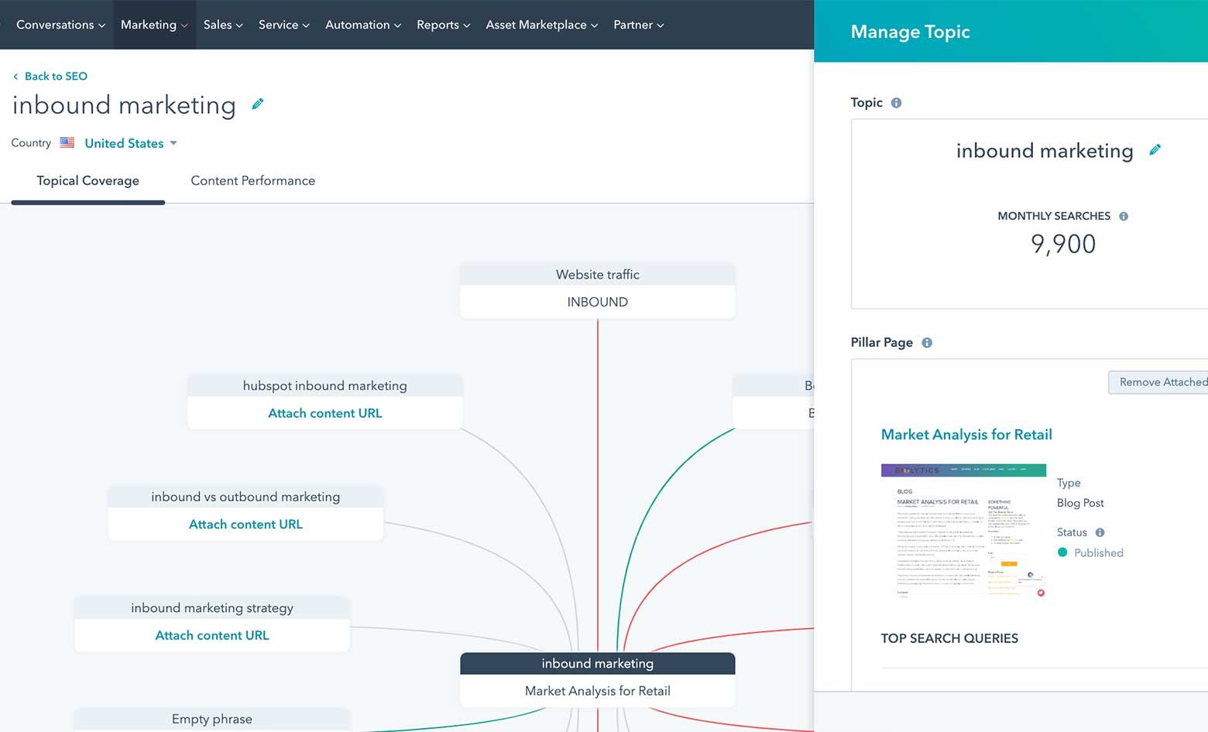Click the pencil icon beside the page title
1208x732 pixels.
pos(258,104)
